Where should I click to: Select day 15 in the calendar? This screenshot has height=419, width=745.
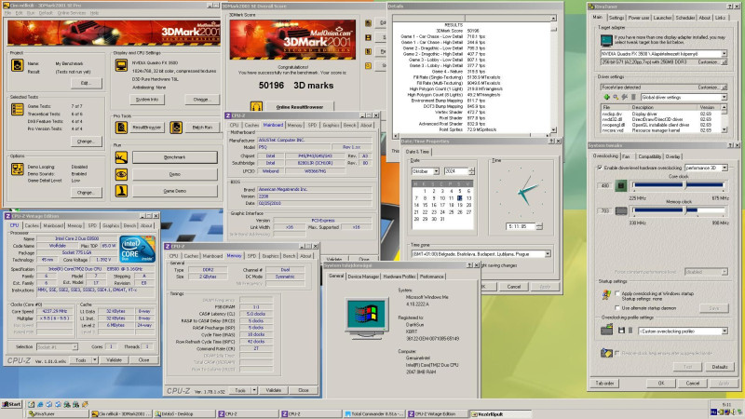[425, 205]
